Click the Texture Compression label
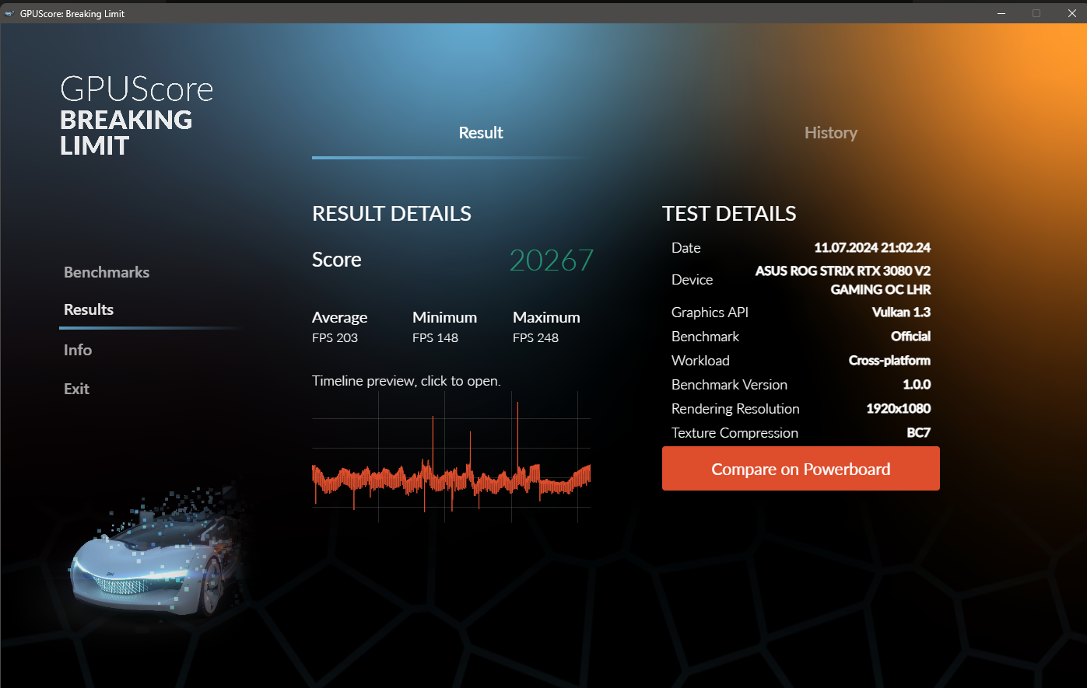The image size is (1087, 688). point(735,433)
